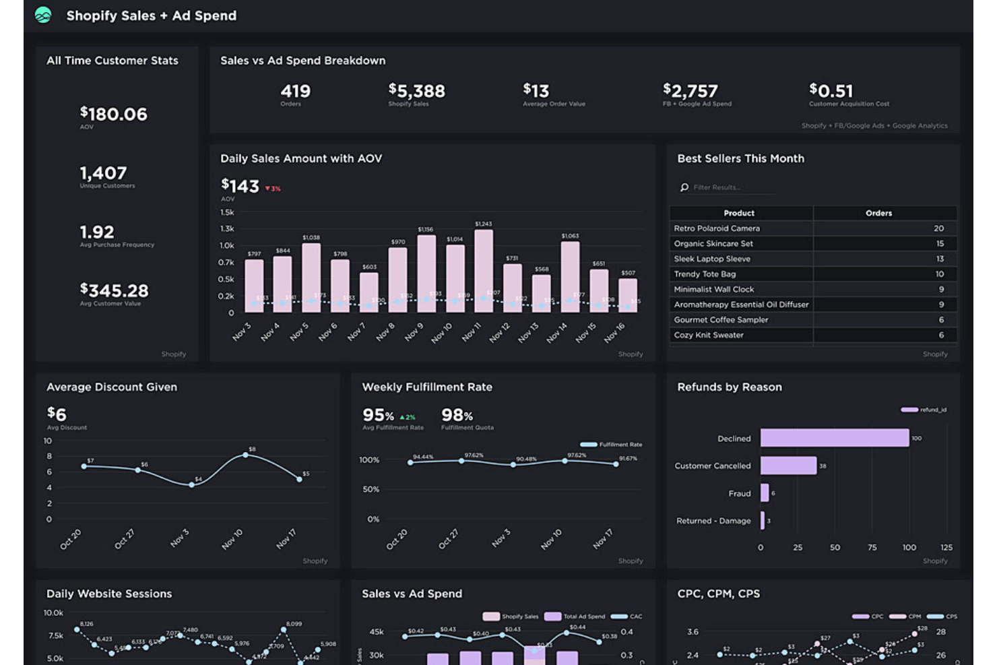Select Aromatherapy Essential Oil Diffuser row
This screenshot has height=665, width=997.
coord(813,305)
